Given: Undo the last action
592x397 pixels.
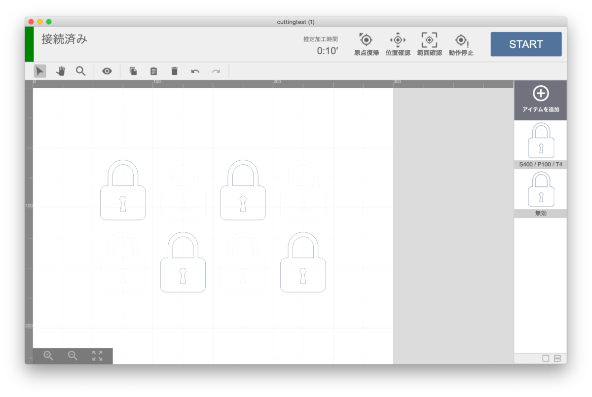Looking at the screenshot, I should (x=195, y=71).
